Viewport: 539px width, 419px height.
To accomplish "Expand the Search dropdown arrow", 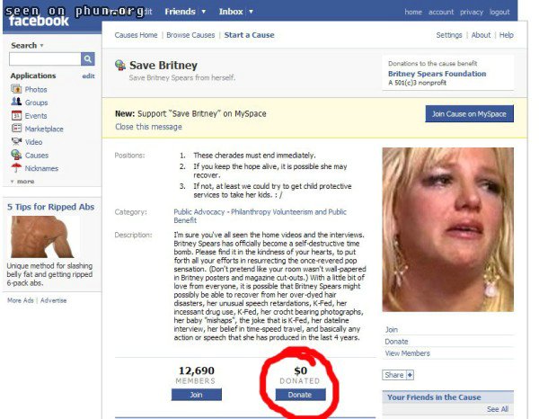I will pyautogui.click(x=41, y=46).
